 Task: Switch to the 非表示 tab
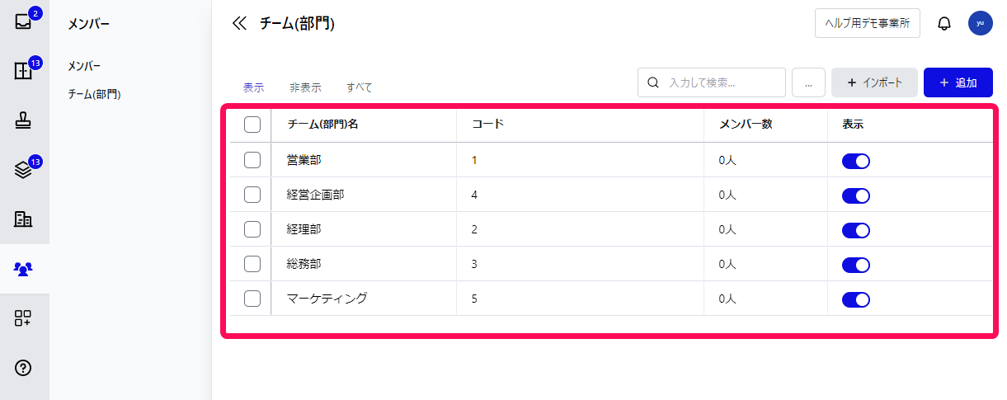[x=305, y=87]
